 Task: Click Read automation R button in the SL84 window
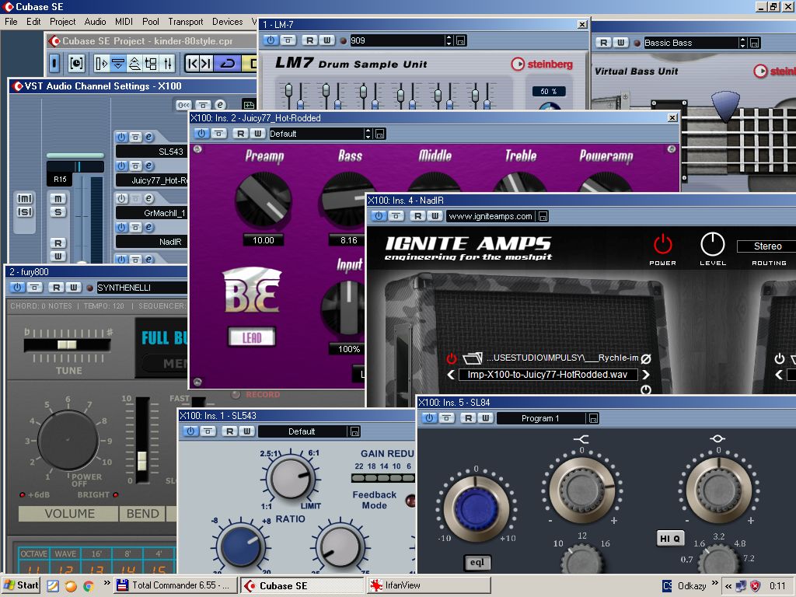coord(468,418)
